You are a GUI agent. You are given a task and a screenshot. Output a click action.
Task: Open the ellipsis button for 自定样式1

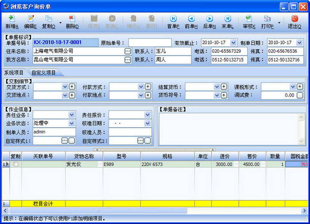[65, 140]
